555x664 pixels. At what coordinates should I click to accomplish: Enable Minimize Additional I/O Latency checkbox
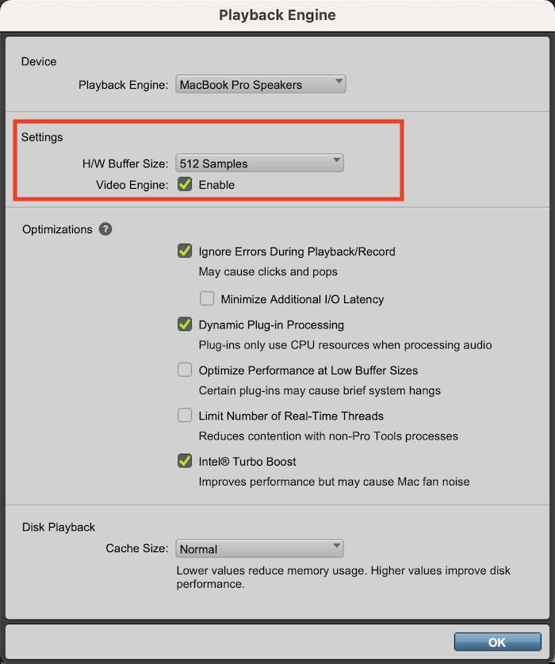tap(207, 299)
